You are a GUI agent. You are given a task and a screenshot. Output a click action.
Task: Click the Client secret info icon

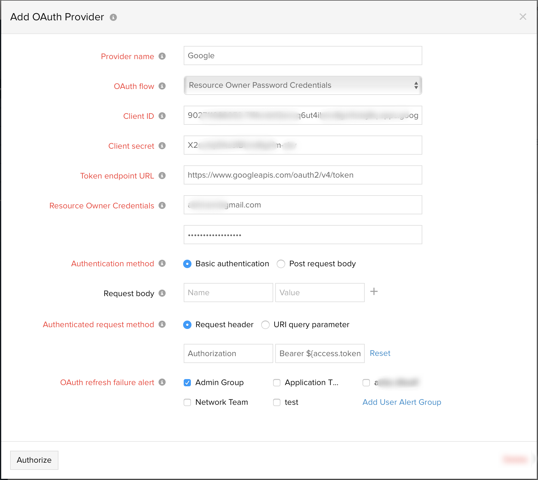[x=162, y=146]
